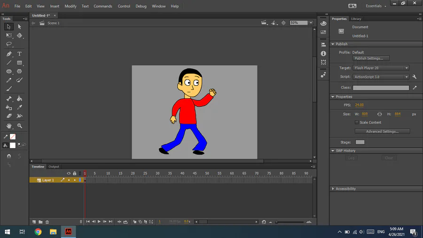Add a new layer in timeline
This screenshot has height=238, width=423.
(34, 222)
